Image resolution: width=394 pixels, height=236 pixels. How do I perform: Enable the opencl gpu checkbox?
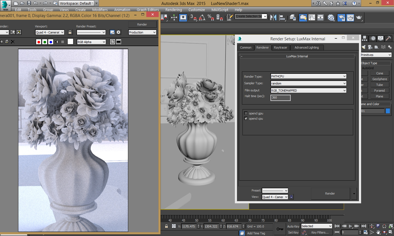point(246,113)
